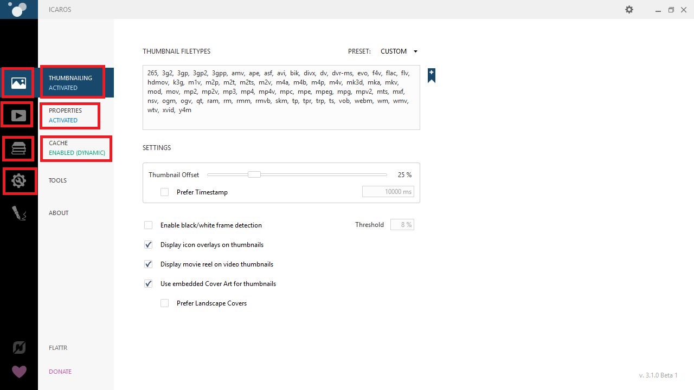The height and width of the screenshot is (390, 694).
Task: Enable Prefer Landscape Covers
Action: point(164,303)
